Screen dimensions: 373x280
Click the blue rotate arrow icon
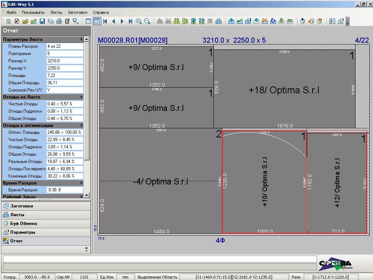pos(273,21)
